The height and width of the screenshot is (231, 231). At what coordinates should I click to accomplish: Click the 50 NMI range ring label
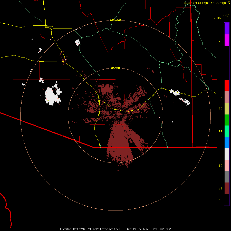tap(115, 68)
